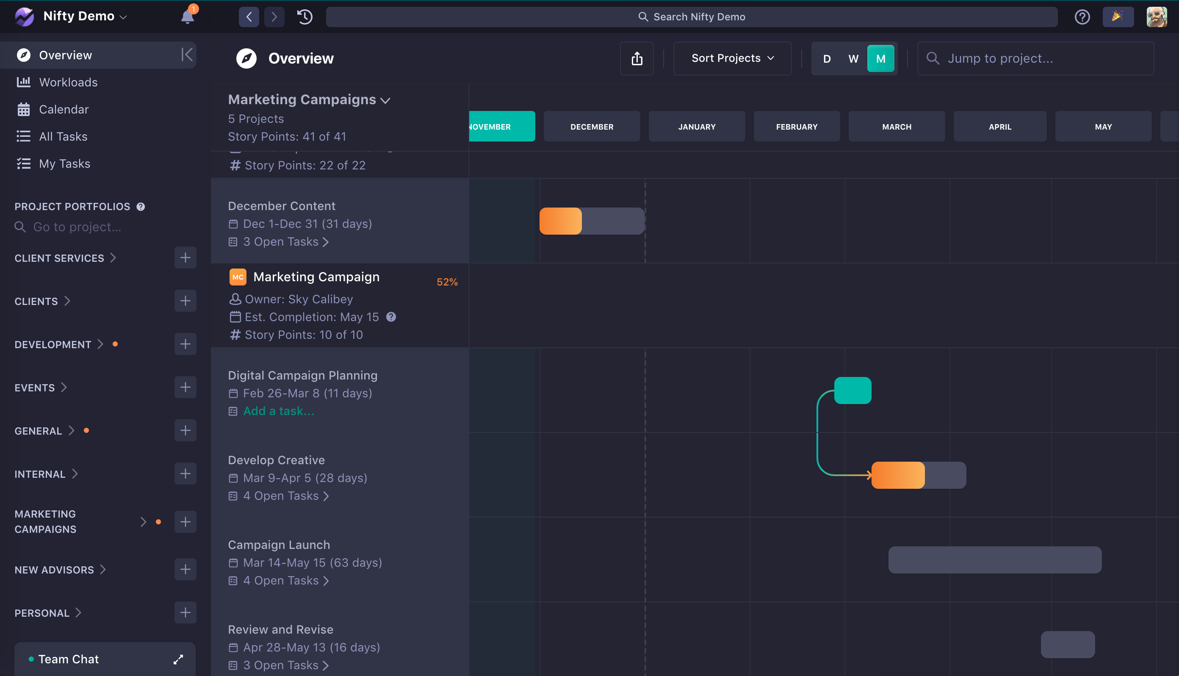
Task: Switch timeline to Day view
Action: 827,58
